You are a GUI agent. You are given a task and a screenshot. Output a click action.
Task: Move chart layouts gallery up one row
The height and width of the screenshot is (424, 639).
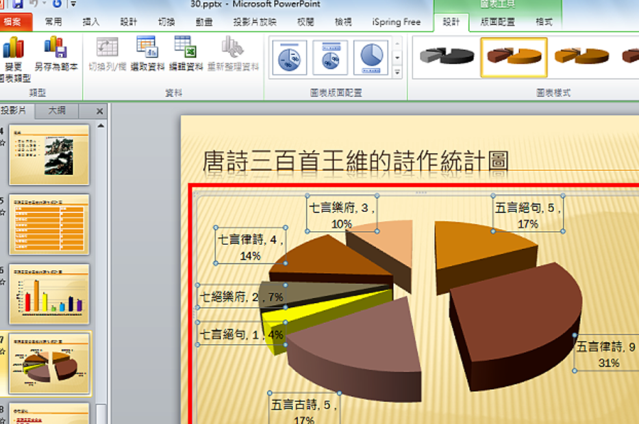pyautogui.click(x=397, y=43)
